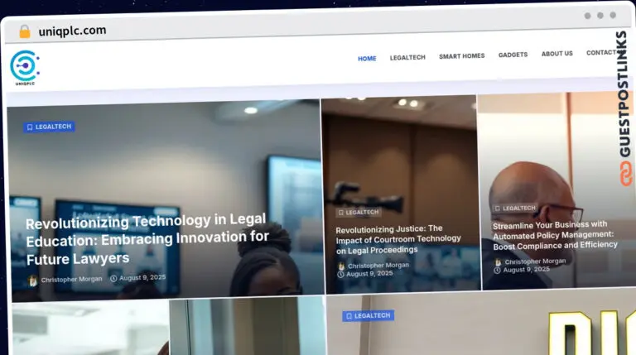The width and height of the screenshot is (636, 355).
Task: Click author avatar on Courtroom Technology article
Action: point(341,266)
